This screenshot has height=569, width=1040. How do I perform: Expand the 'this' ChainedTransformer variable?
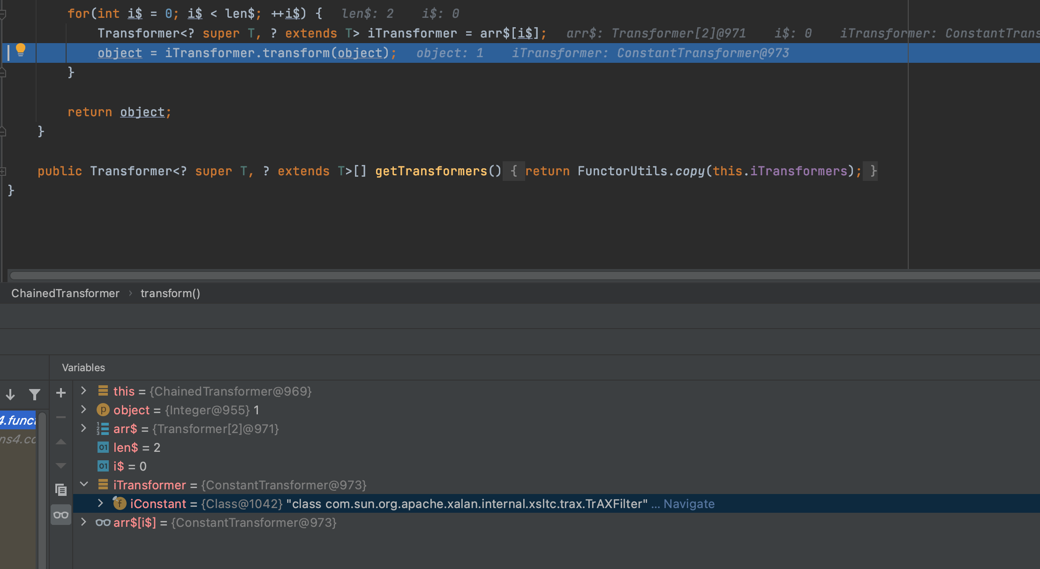coord(83,390)
